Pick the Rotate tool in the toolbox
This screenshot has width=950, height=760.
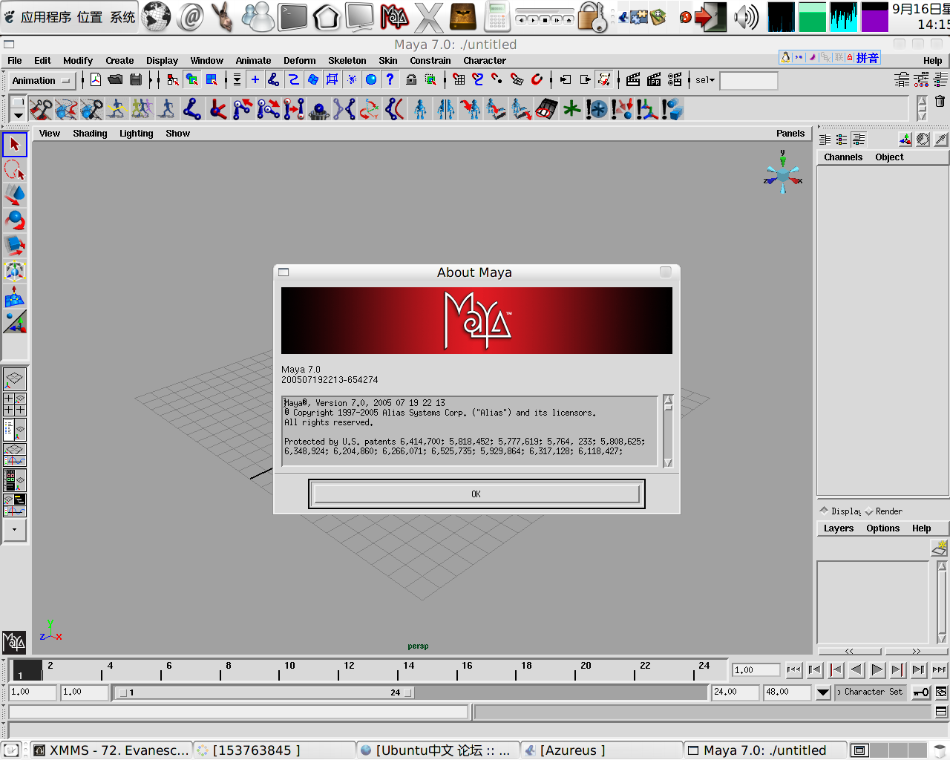pos(15,220)
